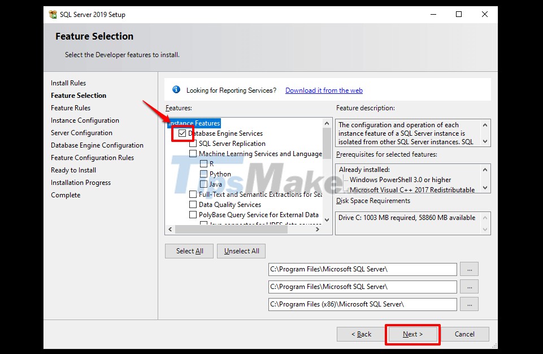
Task: Tick the R checkbox
Action: point(203,163)
